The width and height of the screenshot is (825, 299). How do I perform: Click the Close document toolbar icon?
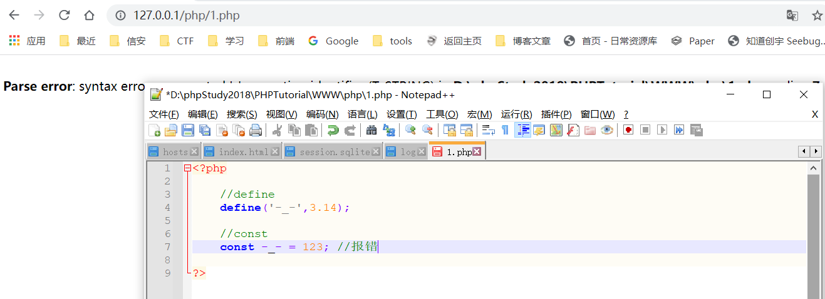pyautogui.click(x=222, y=129)
